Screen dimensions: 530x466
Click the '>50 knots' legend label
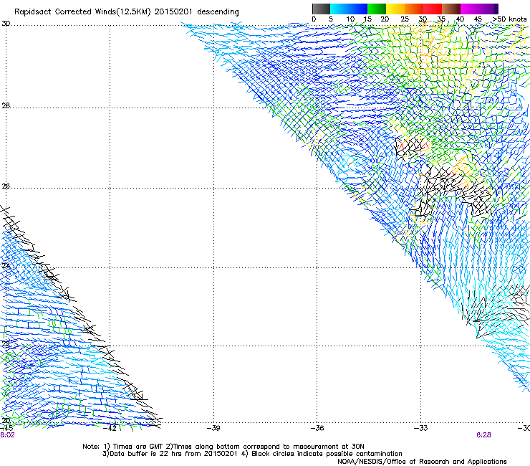click(509, 19)
